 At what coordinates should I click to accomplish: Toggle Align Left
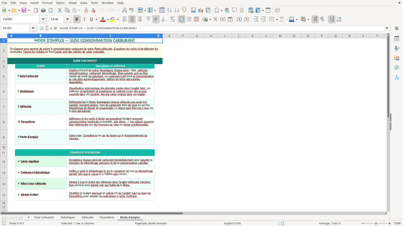coord(125,19)
